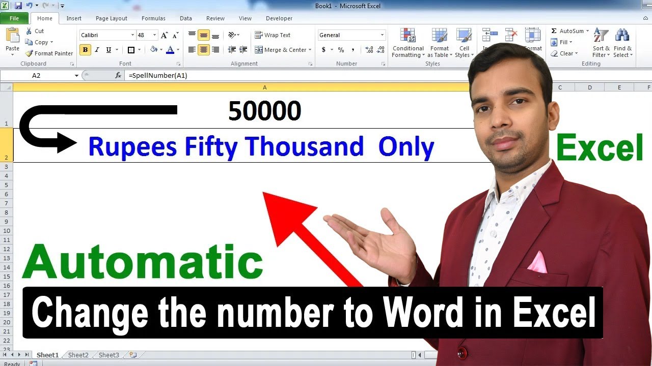The width and height of the screenshot is (652, 366).
Task: Click the Fill Color paint bucket
Action: click(153, 50)
